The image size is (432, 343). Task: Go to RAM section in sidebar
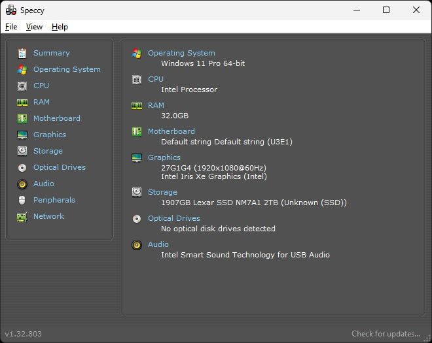pyautogui.click(x=41, y=102)
